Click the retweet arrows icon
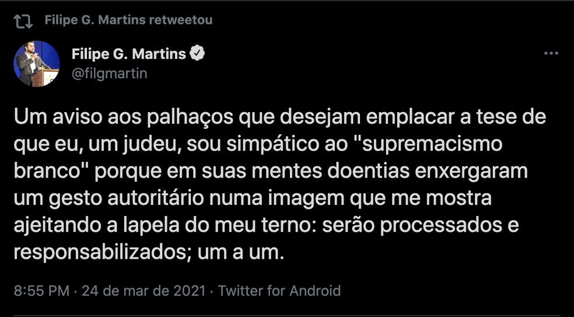Screen dimensions: 574x317 pyautogui.click(x=23, y=22)
